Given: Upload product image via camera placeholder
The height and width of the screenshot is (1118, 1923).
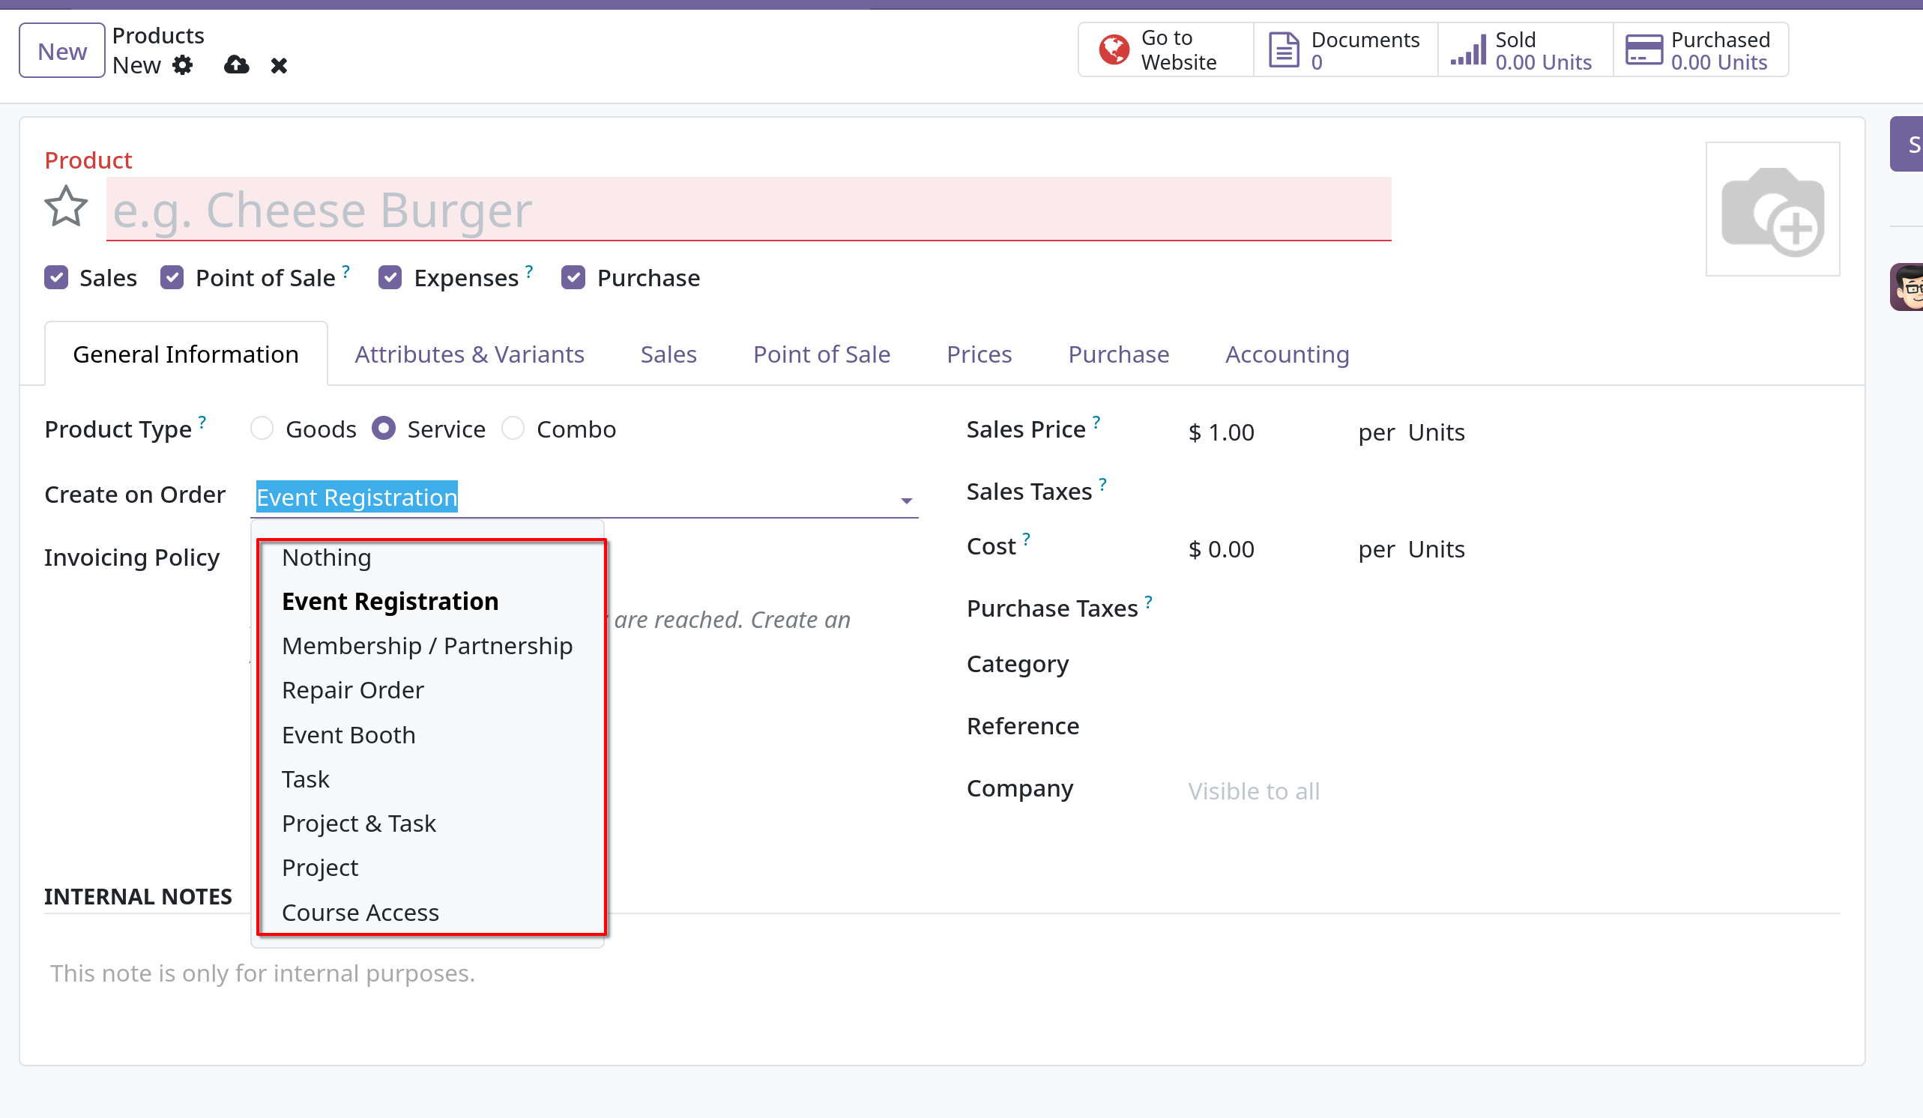Looking at the screenshot, I should pos(1772,209).
